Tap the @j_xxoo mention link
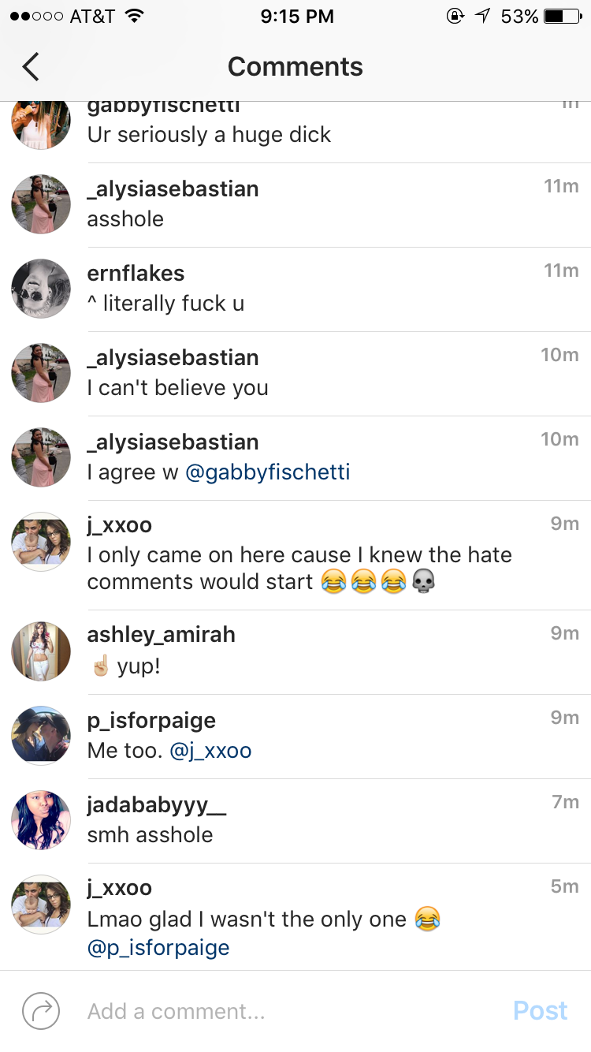This screenshot has height=1052, width=591. click(210, 750)
